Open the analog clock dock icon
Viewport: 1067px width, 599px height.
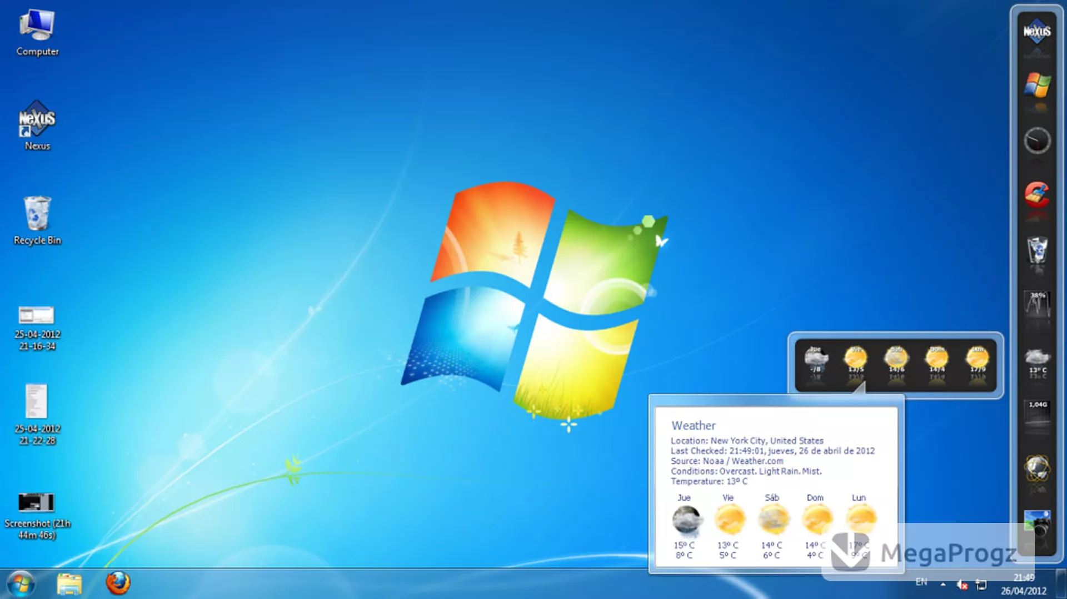[1037, 140]
